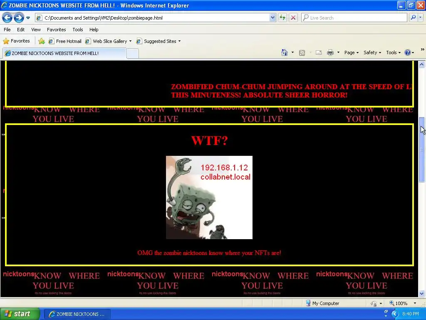426x320 pixels.
Task: Open the Suggested Sites link
Action: click(156, 41)
